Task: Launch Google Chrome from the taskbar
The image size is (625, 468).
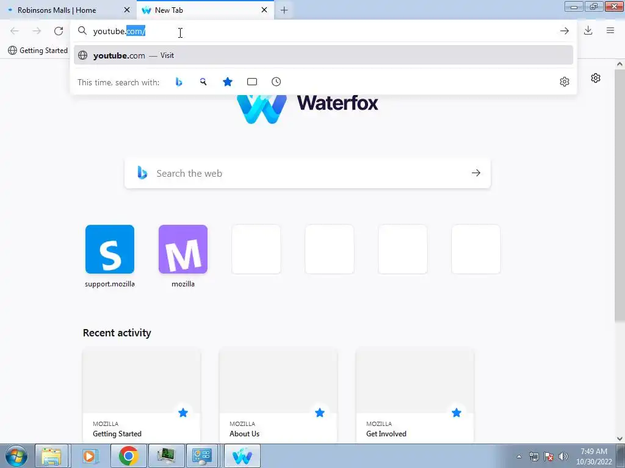Action: (128, 456)
